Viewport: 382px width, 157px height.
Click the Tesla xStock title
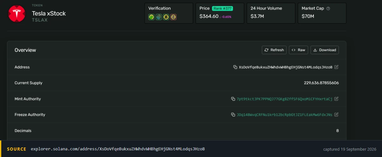[49, 13]
